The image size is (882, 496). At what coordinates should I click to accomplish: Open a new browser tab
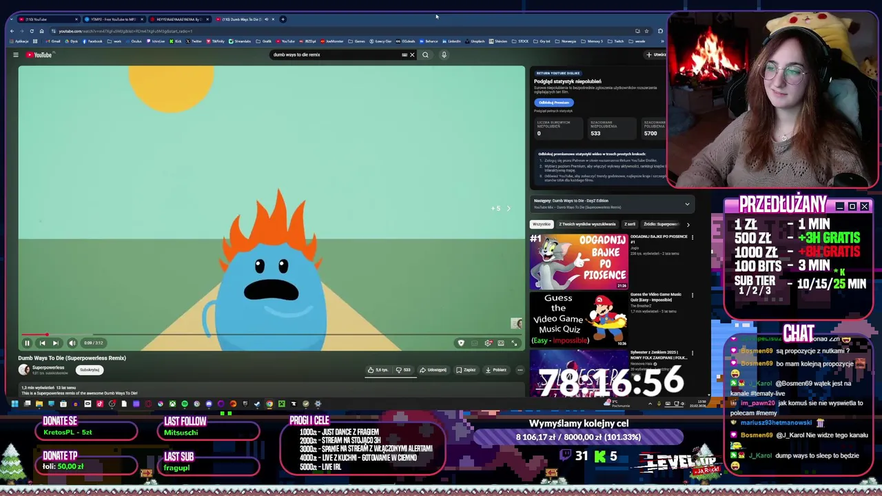click(283, 19)
